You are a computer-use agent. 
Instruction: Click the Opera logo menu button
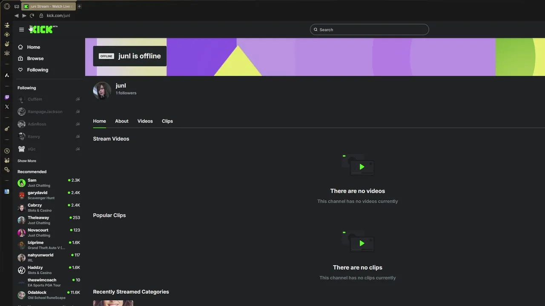[7, 6]
